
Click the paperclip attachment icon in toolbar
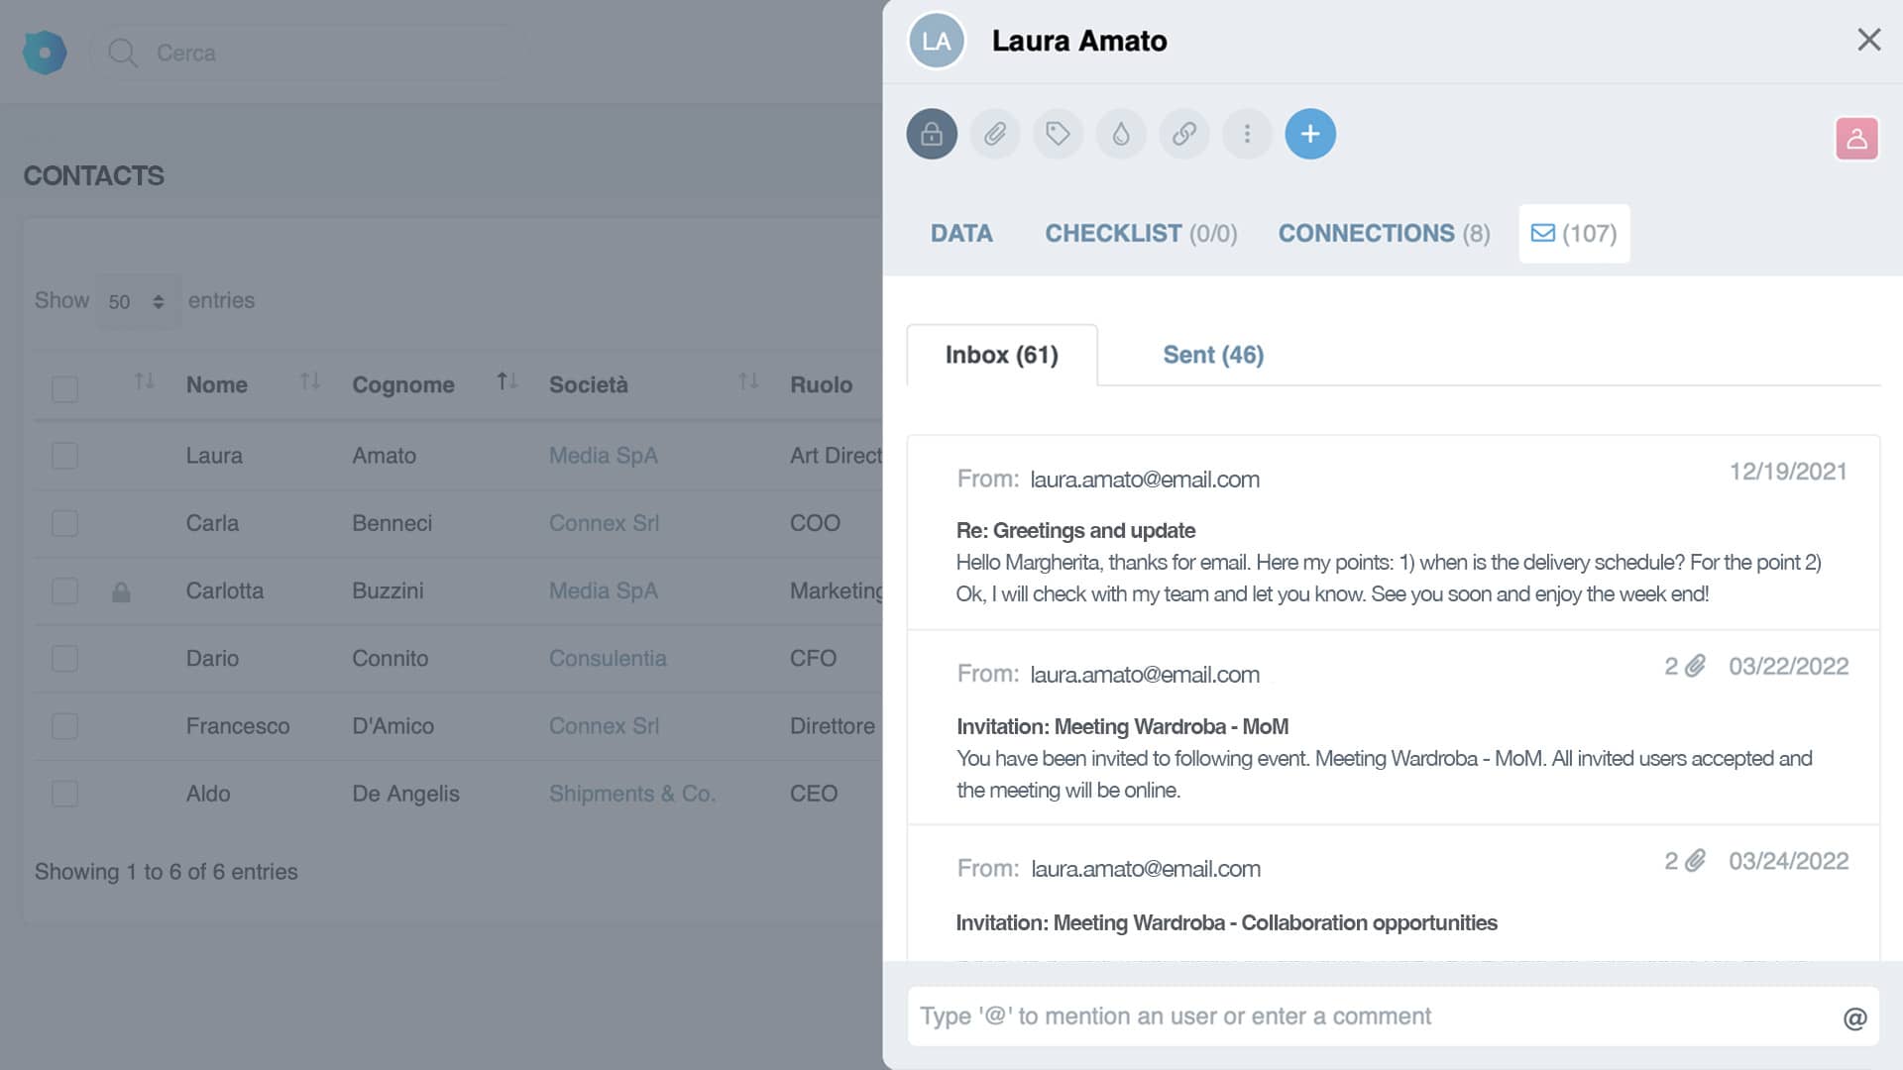995,134
